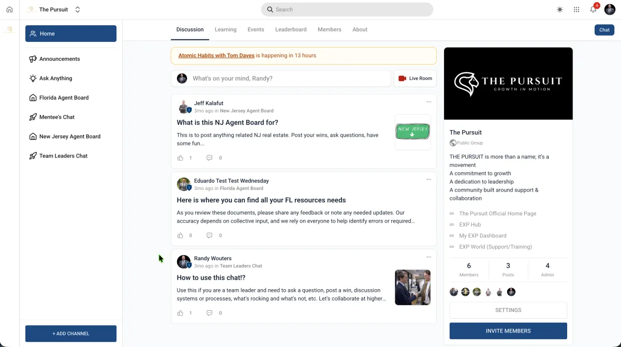The height and width of the screenshot is (347, 621).
Task: Click What's on your mind, Randy? field
Action: [281, 78]
